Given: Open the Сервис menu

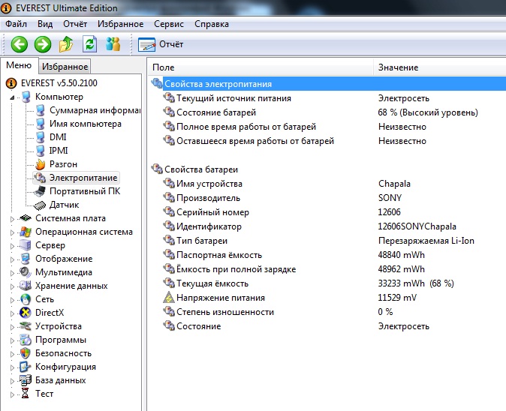Looking at the screenshot, I should pos(169,24).
